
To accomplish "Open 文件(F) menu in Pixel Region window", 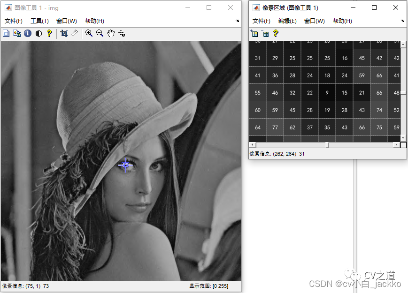I will pyautogui.click(x=261, y=21).
